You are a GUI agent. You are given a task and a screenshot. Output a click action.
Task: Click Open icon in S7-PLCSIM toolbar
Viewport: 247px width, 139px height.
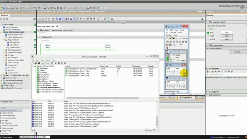click(x=171, y=38)
